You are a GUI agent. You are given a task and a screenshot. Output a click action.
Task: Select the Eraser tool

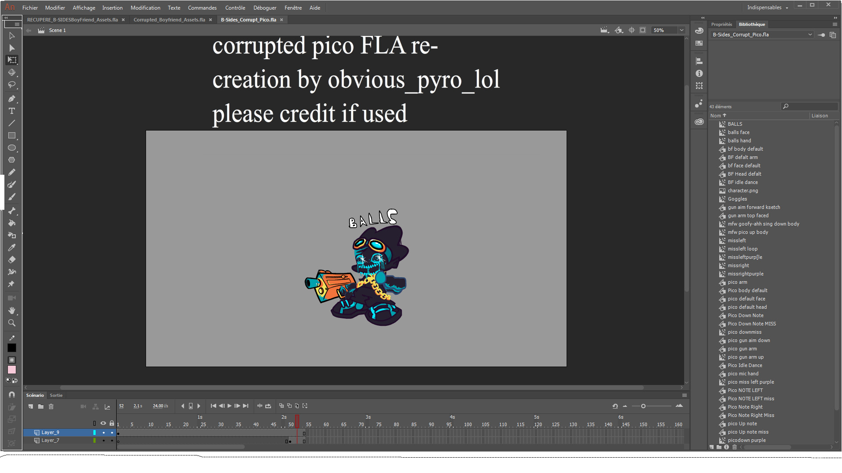coord(12,260)
